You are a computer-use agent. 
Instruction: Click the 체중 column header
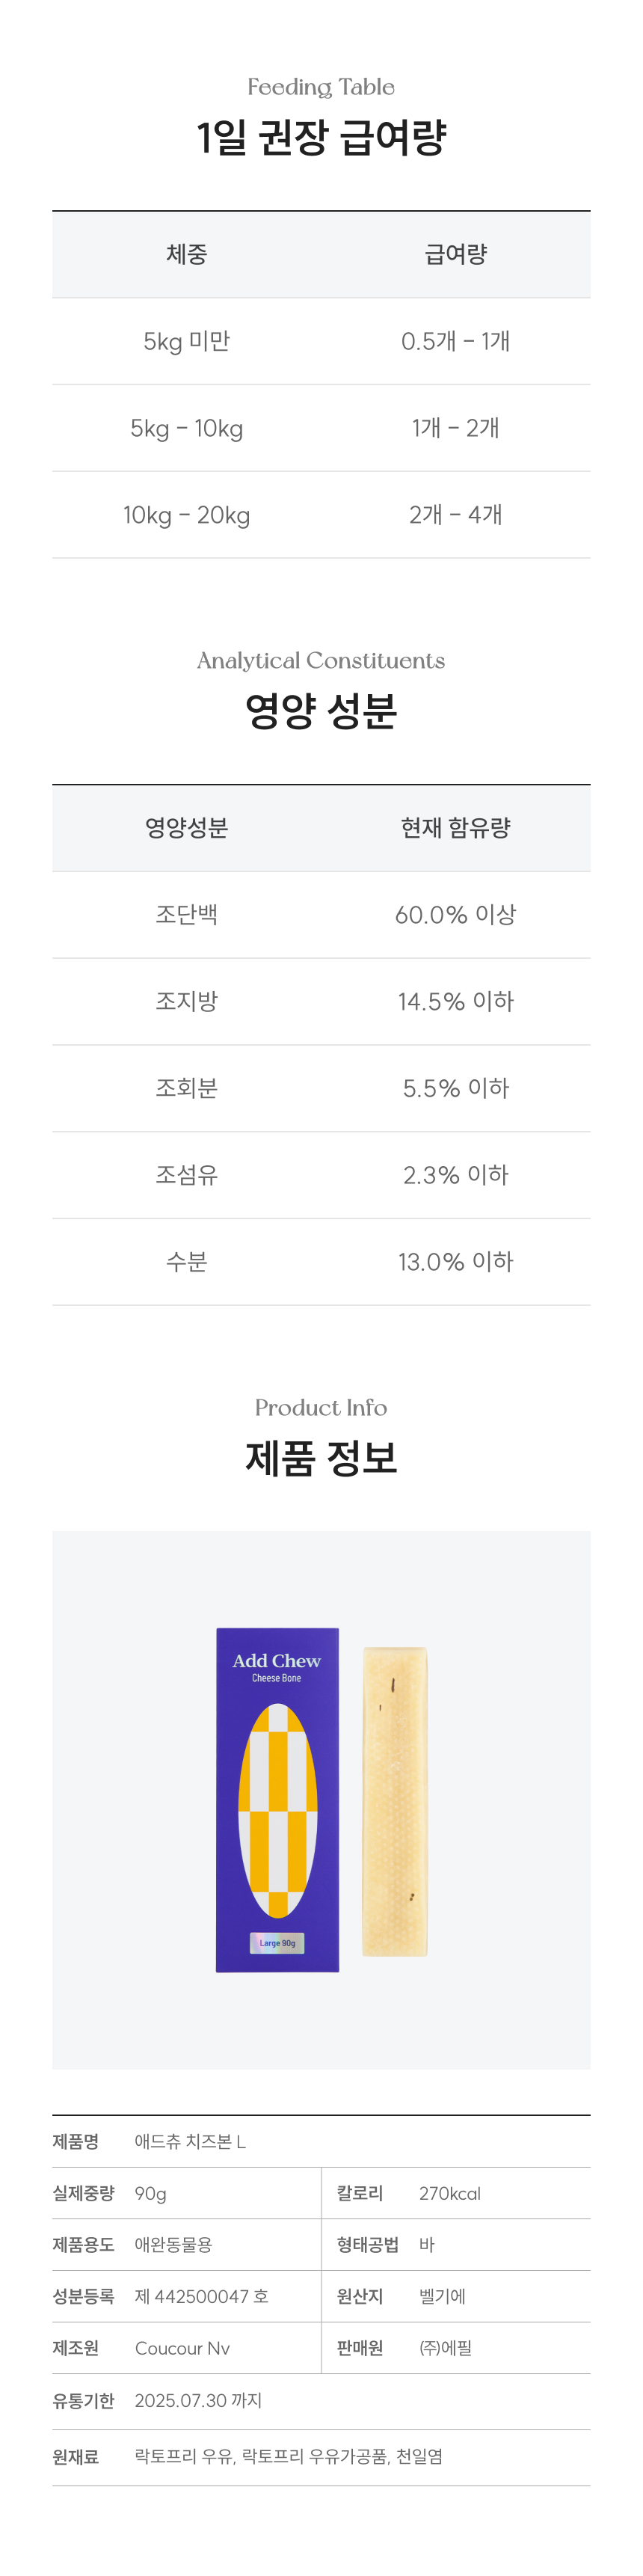coord(186,254)
